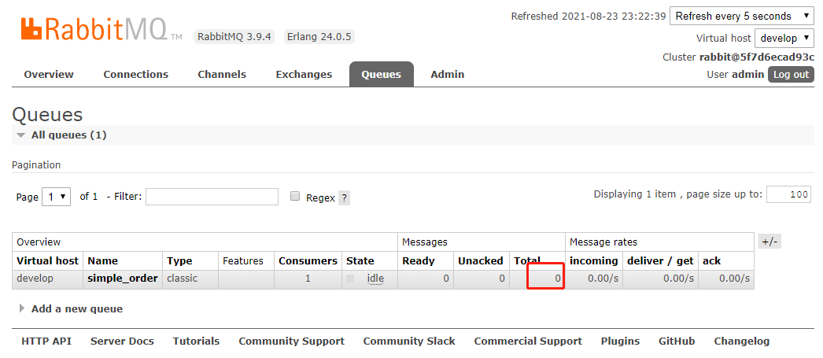Viewport: 823px width, 358px height.
Task: Open the Community Support link
Action: tap(291, 341)
